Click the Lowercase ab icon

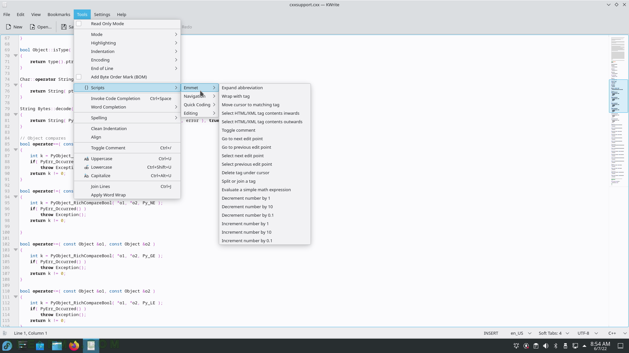coord(86,167)
